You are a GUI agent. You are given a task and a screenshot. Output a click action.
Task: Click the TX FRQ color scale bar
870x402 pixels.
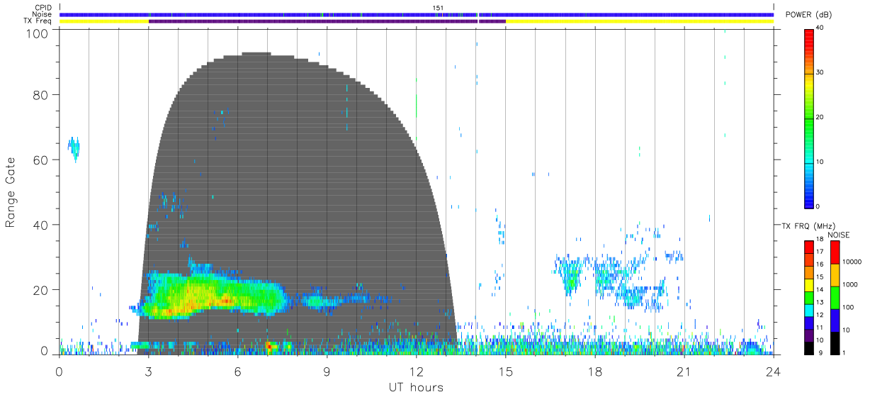(809, 296)
